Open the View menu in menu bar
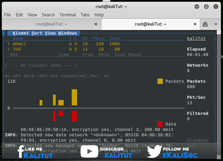Screen dimensions: 223x161 click(x=32, y=15)
